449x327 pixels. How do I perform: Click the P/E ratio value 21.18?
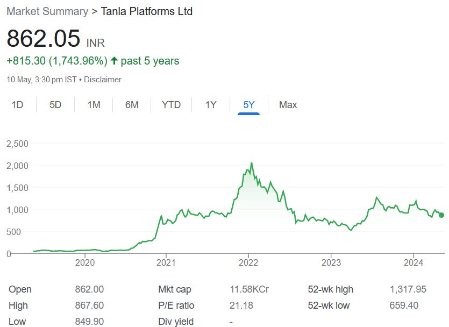[x=241, y=305]
